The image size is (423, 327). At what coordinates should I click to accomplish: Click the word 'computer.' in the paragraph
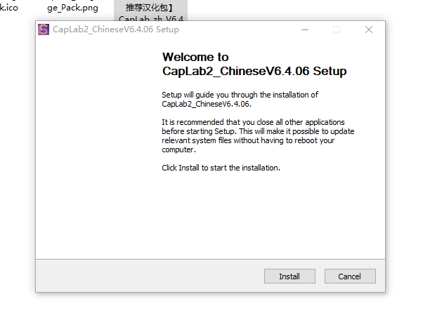pos(178,149)
